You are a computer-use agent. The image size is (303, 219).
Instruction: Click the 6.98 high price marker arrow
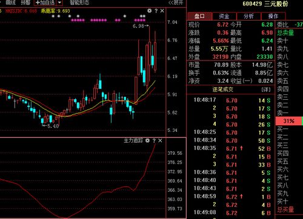(x=141, y=26)
